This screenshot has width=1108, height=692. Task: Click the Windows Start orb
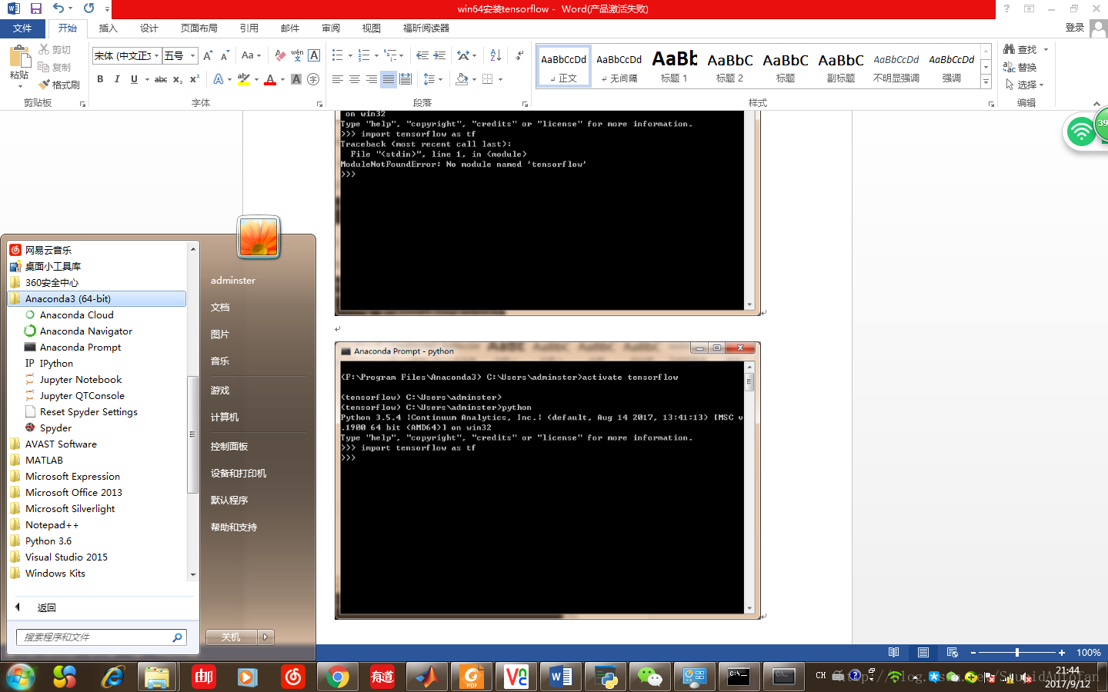click(x=21, y=677)
